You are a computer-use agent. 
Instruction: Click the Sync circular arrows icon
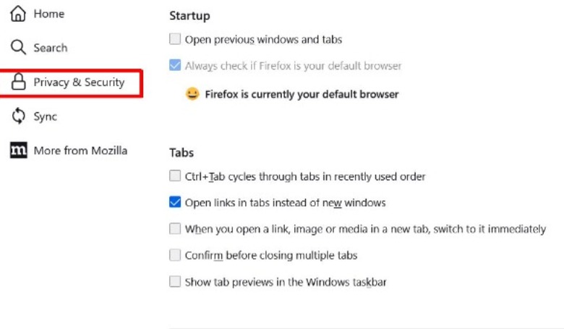[x=19, y=116]
